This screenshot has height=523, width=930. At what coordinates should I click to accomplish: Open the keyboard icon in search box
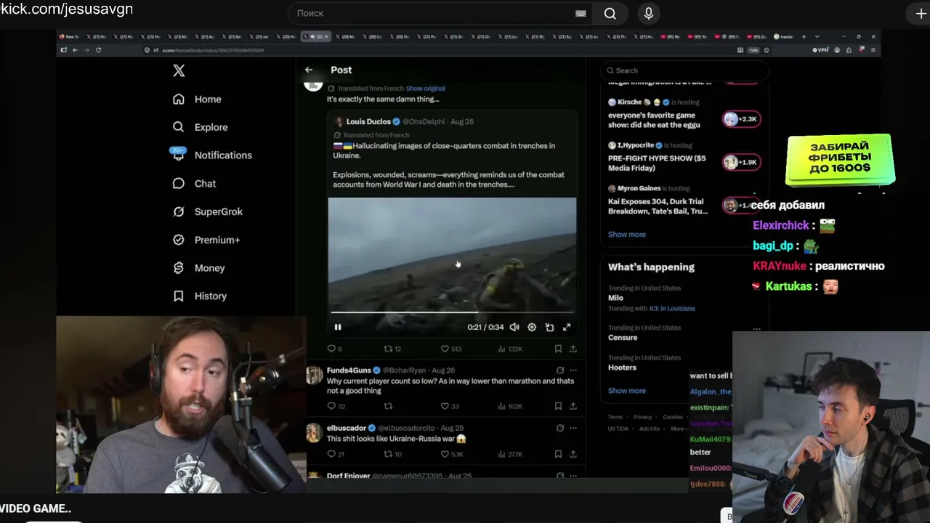(581, 13)
